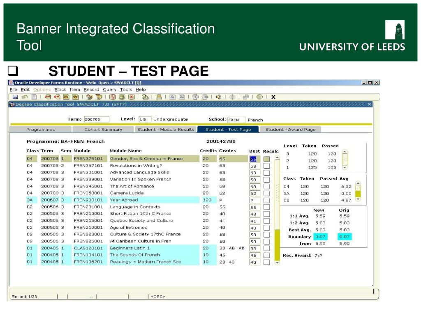Click the crosshair target toolbar icon

pos(232,97)
